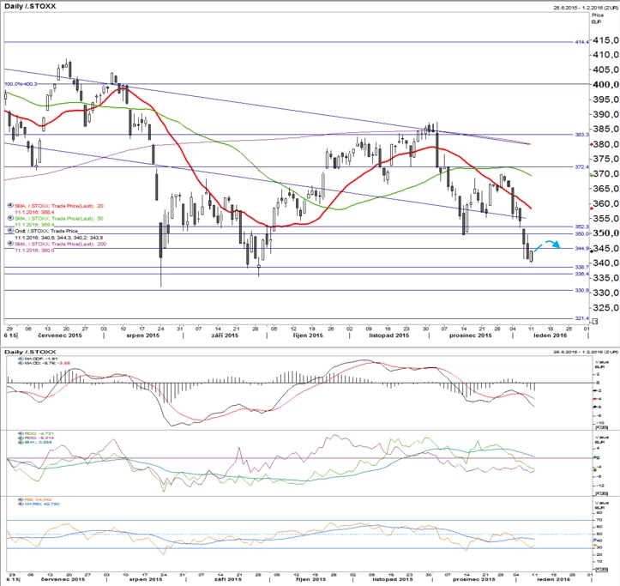Click the MACDF indicator legend icon
This screenshot has width=620, height=586.
(21, 359)
